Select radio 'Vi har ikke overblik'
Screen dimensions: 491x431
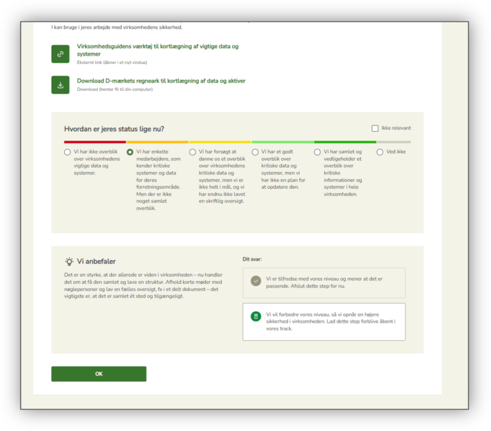[x=67, y=152]
